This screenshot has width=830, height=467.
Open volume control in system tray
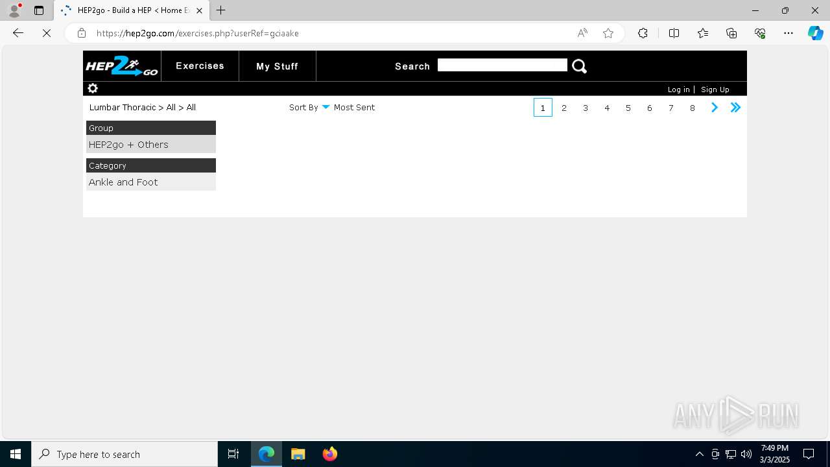click(746, 454)
